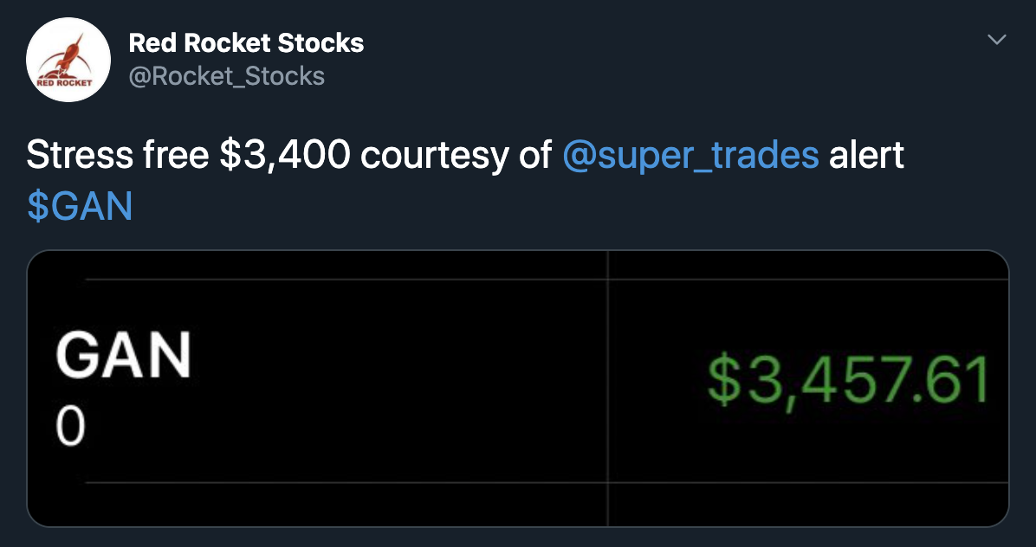Click the green $3,457.61 profit figure

[848, 381]
